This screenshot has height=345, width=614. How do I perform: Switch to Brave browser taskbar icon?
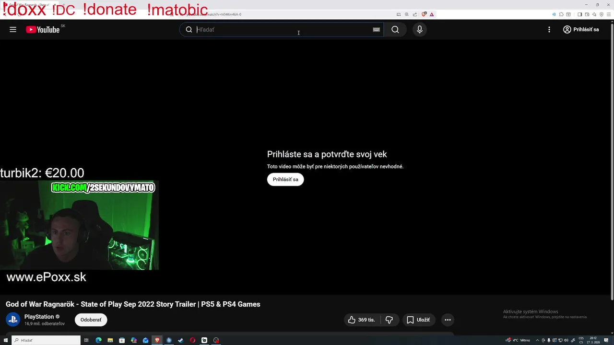(157, 340)
